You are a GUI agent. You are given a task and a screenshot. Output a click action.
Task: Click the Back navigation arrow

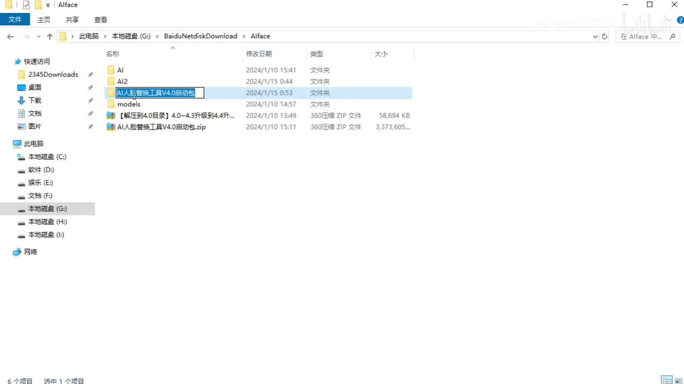point(10,37)
